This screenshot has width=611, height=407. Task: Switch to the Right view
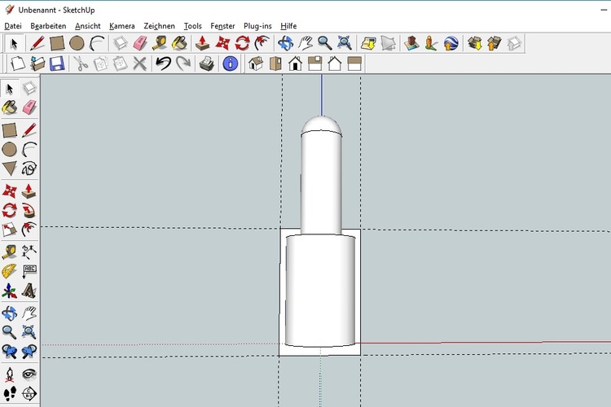[314, 63]
